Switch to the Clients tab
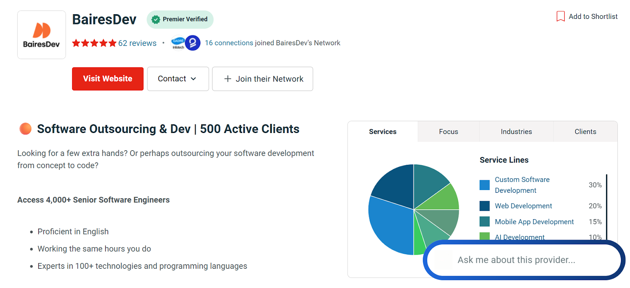The width and height of the screenshot is (630, 288). (585, 131)
